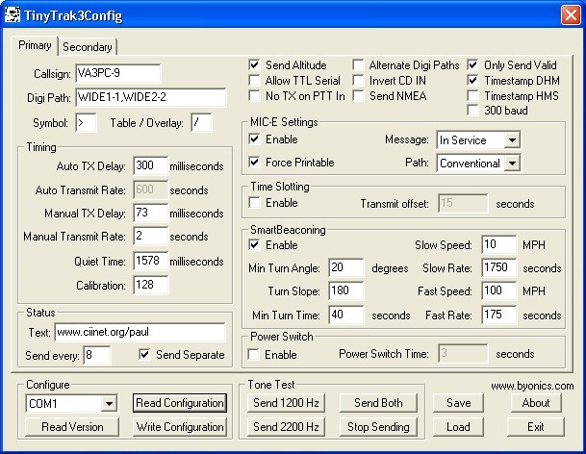Open the MIC-E Path dropdown
This screenshot has width=586, height=454.
(x=512, y=164)
